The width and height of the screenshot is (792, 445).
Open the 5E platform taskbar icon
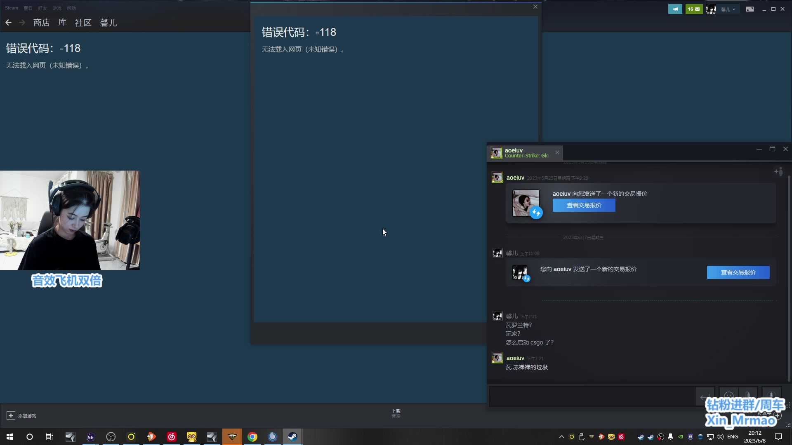(91, 437)
